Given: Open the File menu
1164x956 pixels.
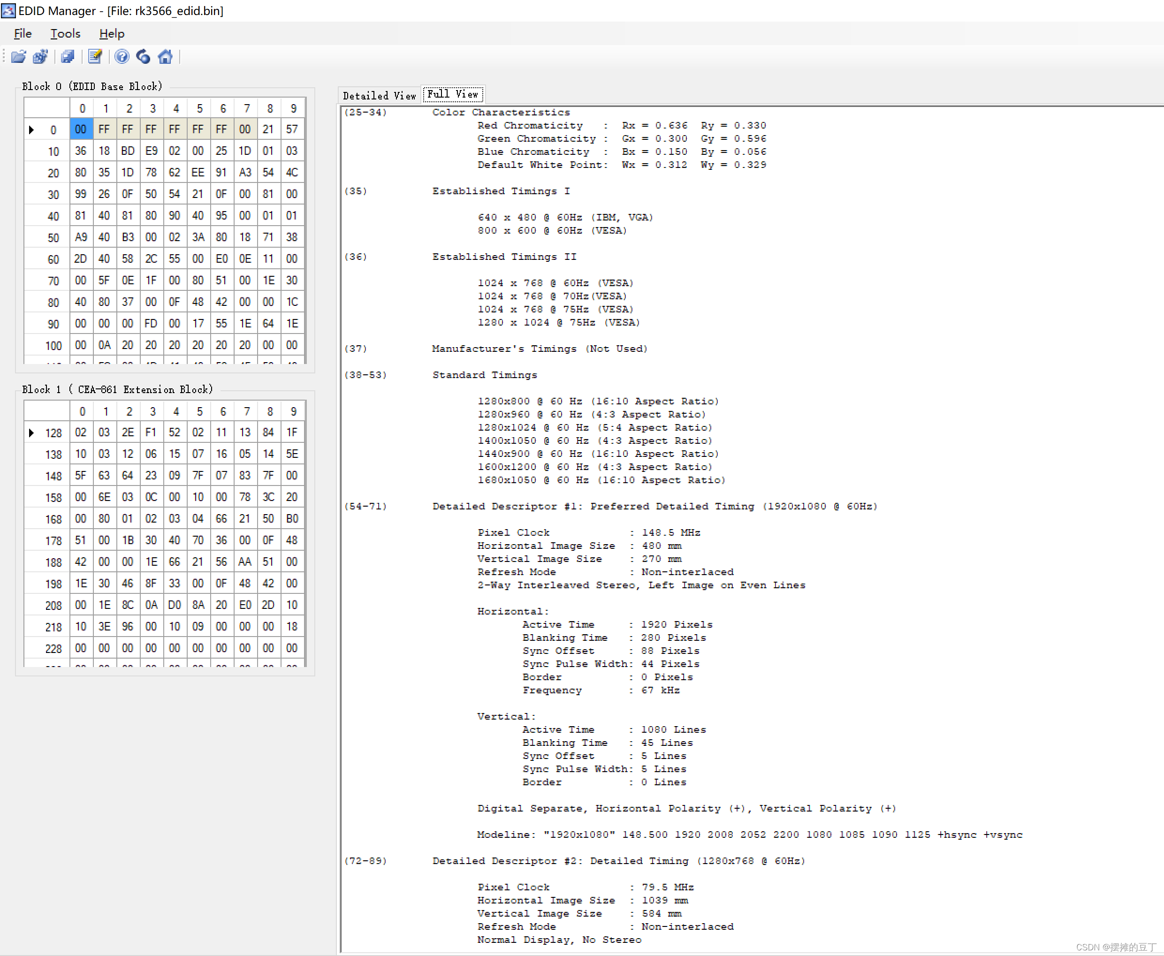Looking at the screenshot, I should click(x=23, y=34).
